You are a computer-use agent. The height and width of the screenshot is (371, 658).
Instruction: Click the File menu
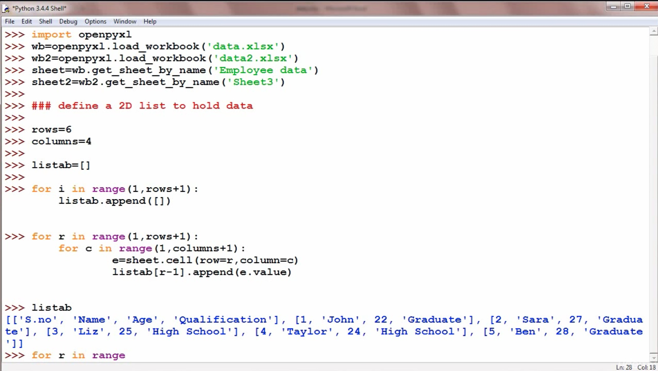9,21
